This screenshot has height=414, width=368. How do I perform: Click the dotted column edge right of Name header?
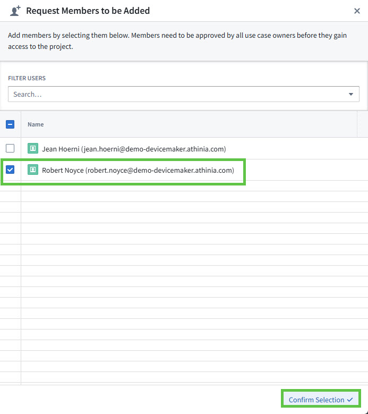point(358,124)
